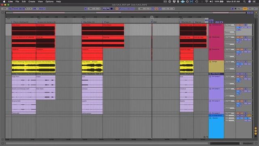The image size is (259, 146).
Task: Open the Dr Loop 1 input dropdown
Action: coord(230,77)
